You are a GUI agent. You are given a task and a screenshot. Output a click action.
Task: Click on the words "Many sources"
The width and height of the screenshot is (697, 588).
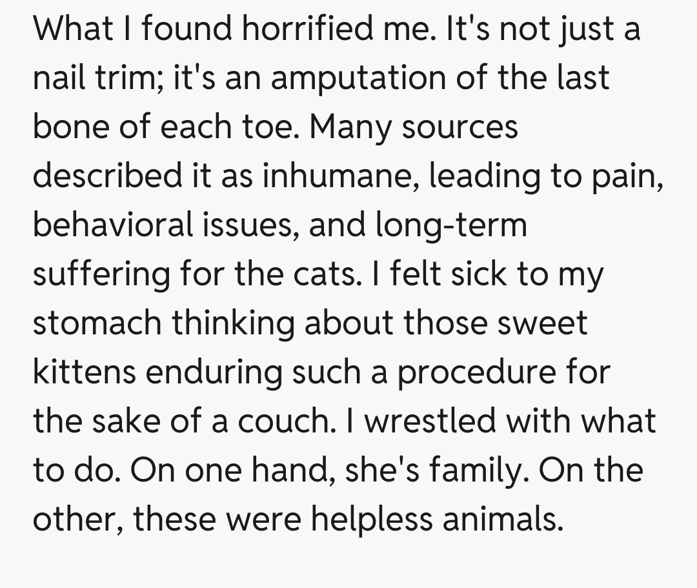[413, 127]
